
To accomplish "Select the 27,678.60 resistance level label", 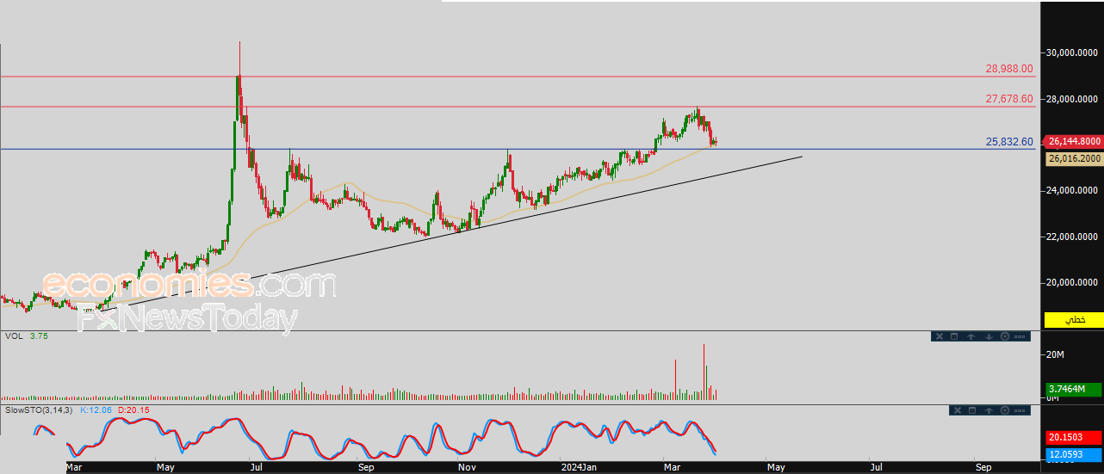I will pos(1009,99).
